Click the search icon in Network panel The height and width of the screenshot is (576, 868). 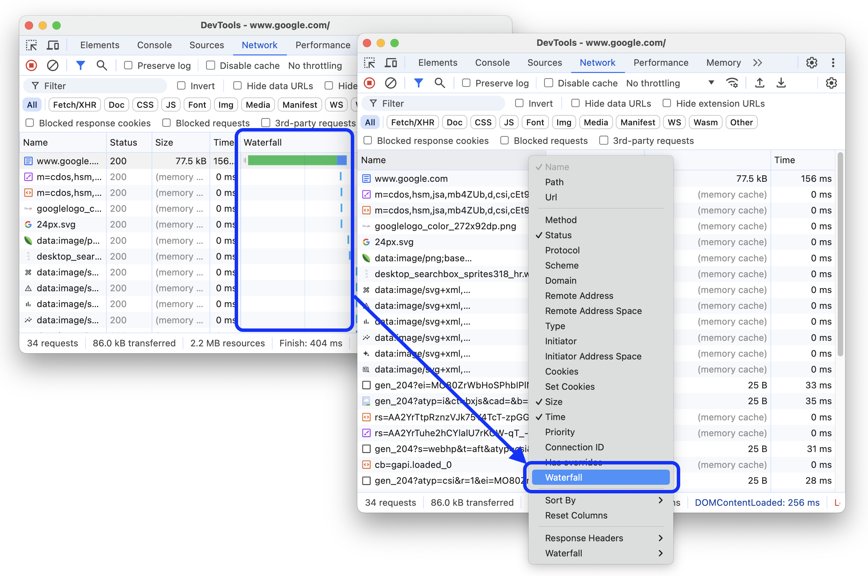click(439, 84)
